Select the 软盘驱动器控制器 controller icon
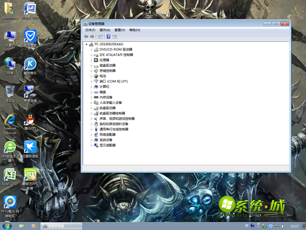Screen dimensions: 306x230 click(x=96, y=113)
